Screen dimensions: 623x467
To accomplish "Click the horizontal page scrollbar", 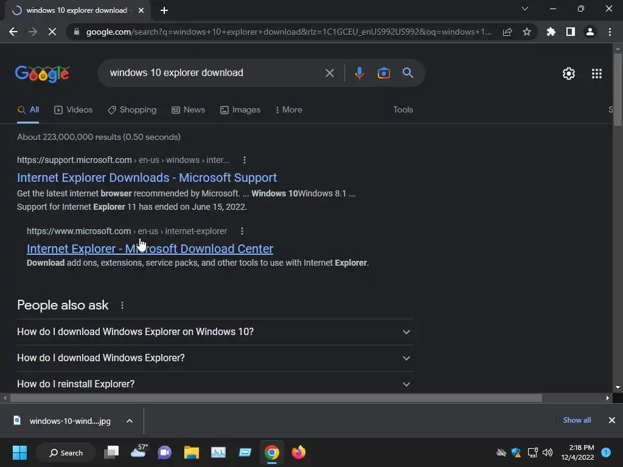I will coord(276,398).
